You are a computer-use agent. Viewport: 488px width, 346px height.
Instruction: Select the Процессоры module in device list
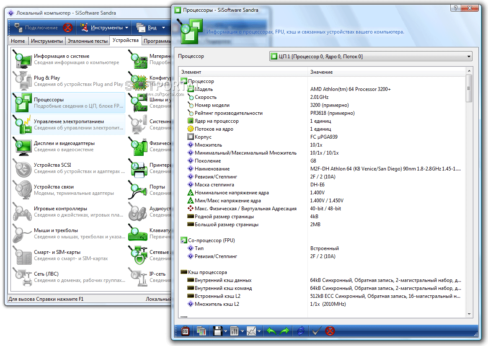coord(68,103)
